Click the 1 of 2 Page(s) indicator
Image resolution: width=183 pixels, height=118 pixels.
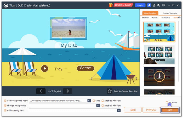tap(54, 91)
